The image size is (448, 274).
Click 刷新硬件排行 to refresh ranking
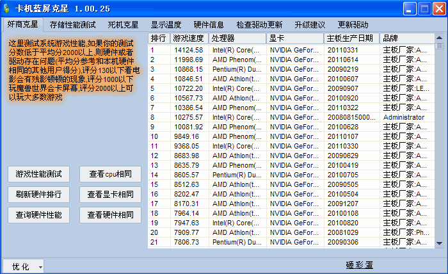[38, 195]
